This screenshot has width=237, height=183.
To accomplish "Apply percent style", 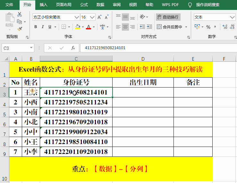I will coord(208,27).
